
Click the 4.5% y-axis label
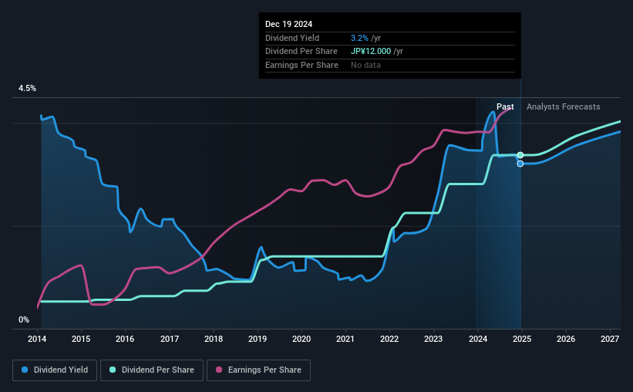(x=27, y=89)
